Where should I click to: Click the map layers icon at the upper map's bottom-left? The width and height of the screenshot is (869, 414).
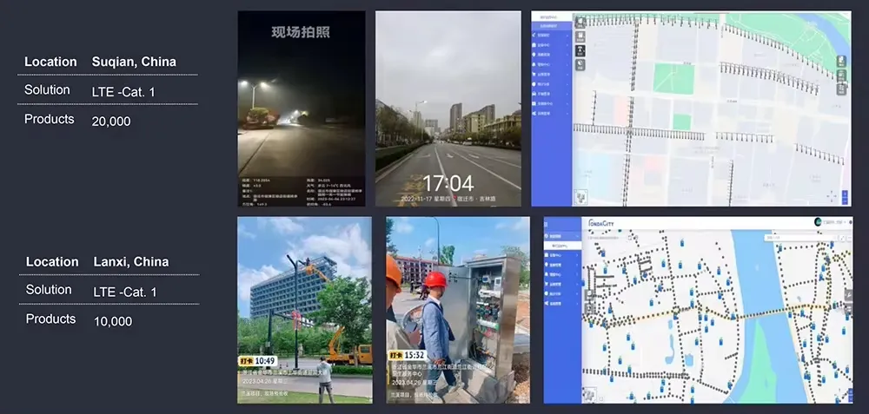coord(580,197)
